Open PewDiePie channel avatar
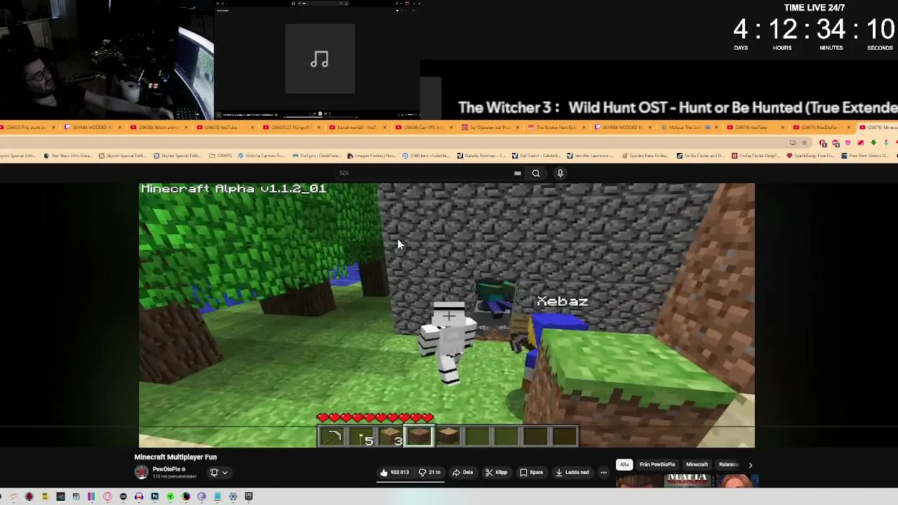 pos(142,473)
